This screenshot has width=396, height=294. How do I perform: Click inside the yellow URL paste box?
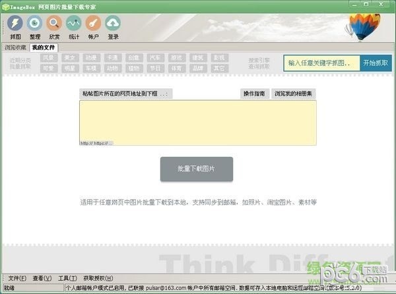198,123
